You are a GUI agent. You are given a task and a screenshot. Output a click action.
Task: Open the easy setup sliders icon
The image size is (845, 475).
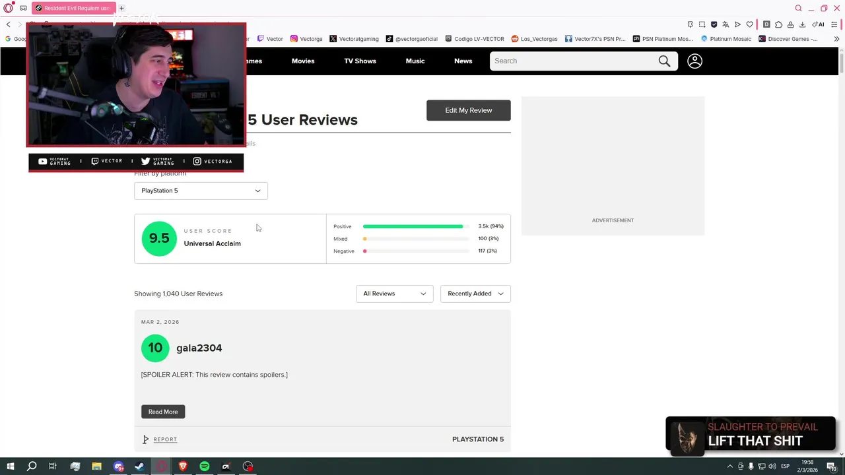point(834,24)
